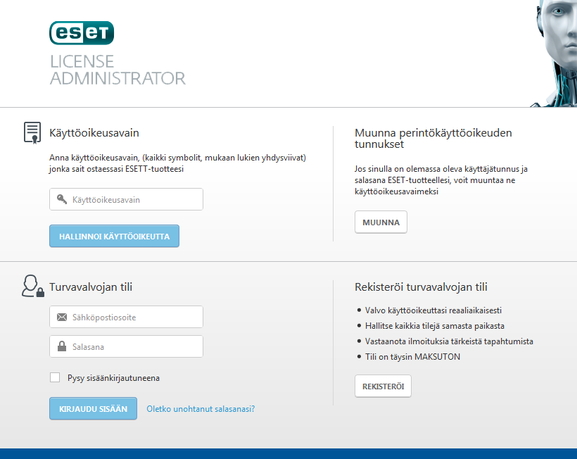The width and height of the screenshot is (577, 459).
Task: Click the KIRJAUDU SISÄÄN button
Action: click(93, 408)
